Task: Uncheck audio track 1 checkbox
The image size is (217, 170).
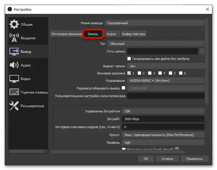Action: pos(129,73)
